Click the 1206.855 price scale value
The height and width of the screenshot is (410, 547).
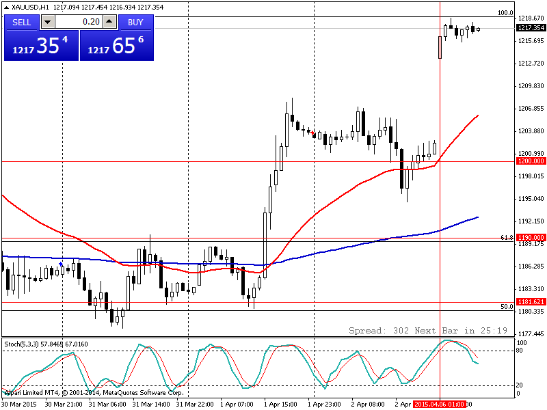pyautogui.click(x=531, y=109)
